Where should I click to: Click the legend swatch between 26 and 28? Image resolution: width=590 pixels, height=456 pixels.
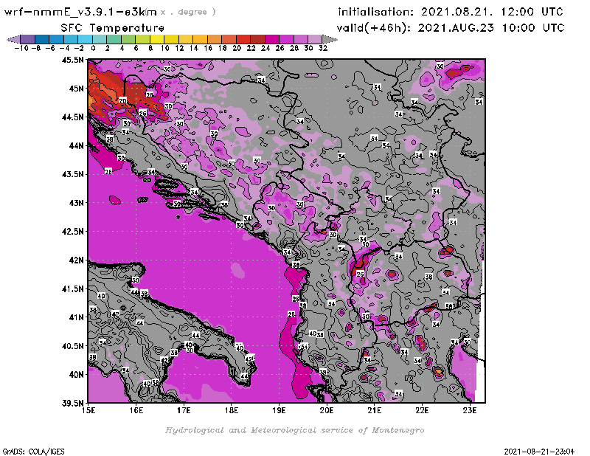[x=286, y=39]
